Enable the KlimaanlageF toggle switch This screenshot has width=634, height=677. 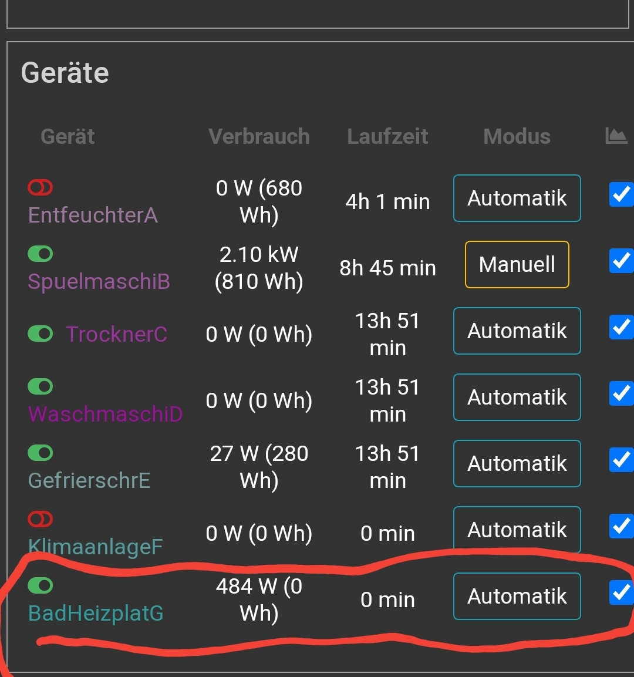[40, 520]
